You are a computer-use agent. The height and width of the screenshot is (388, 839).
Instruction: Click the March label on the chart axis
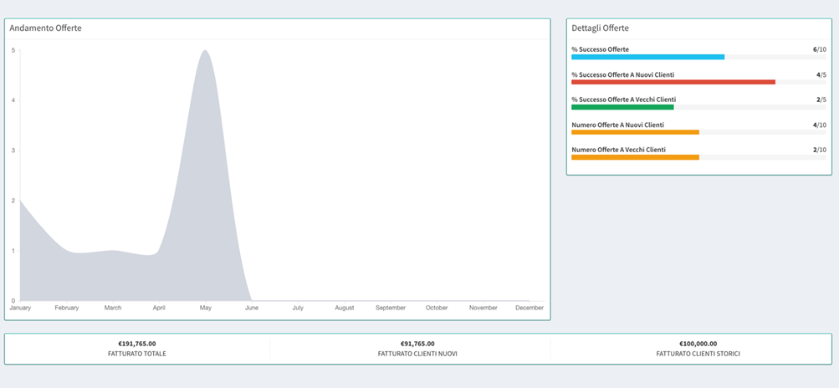tap(113, 308)
